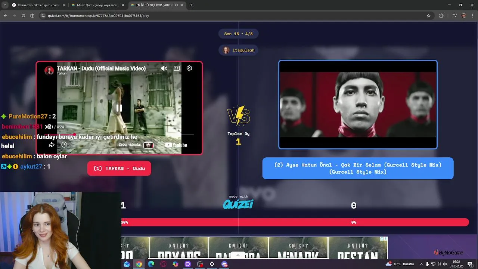The image size is (478, 269).
Task: Show hidden system tray icons
Action: (422, 264)
